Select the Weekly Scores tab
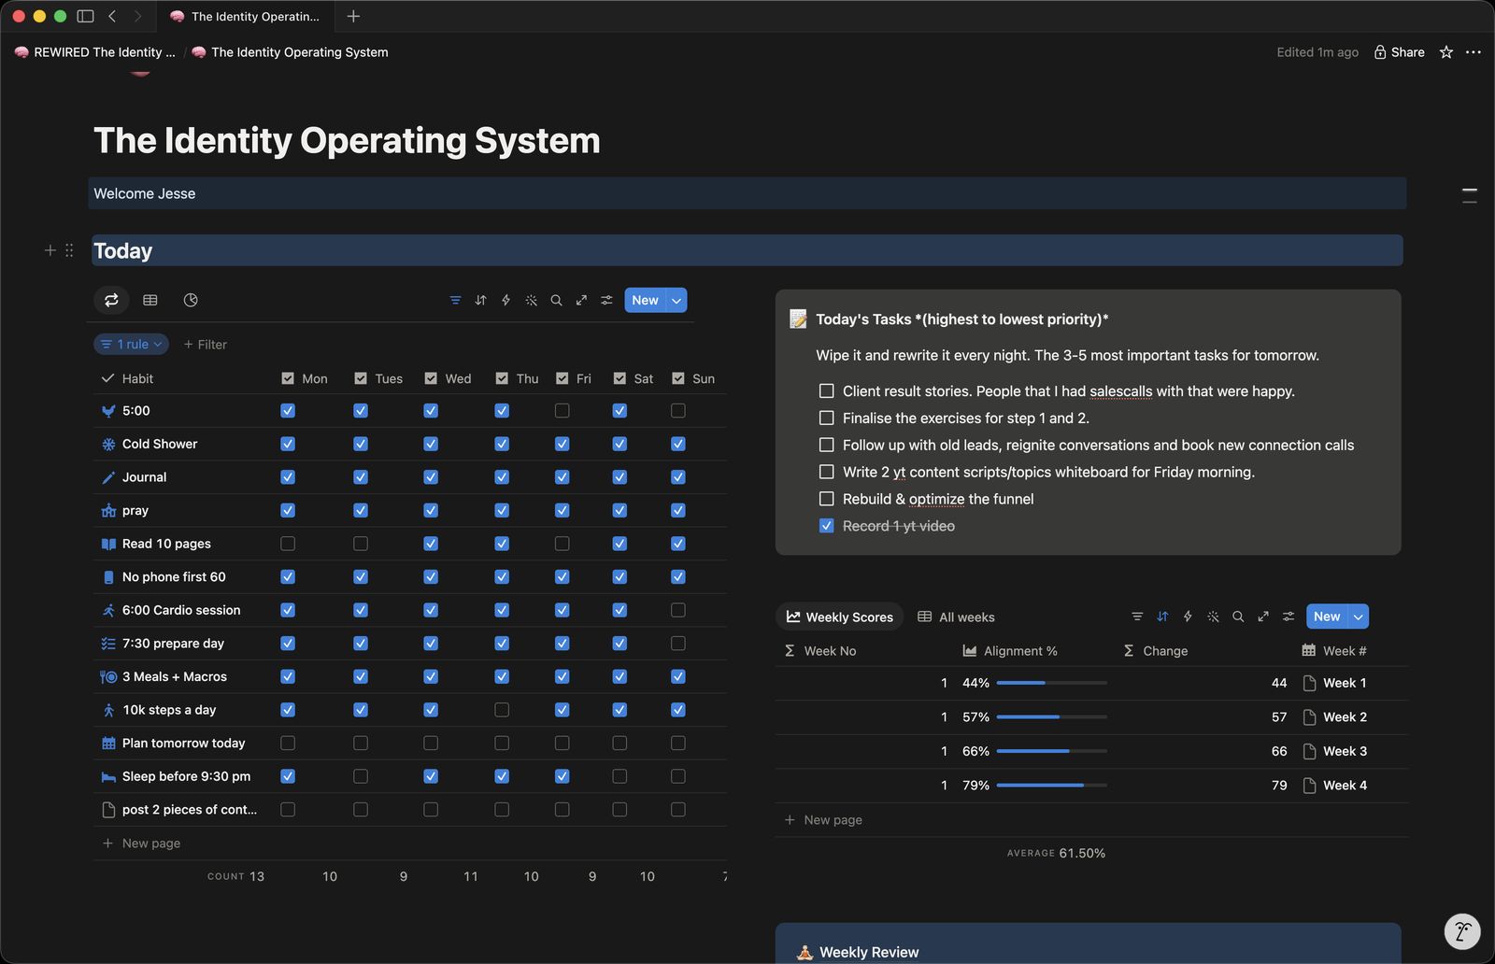1495x964 pixels. tap(839, 617)
